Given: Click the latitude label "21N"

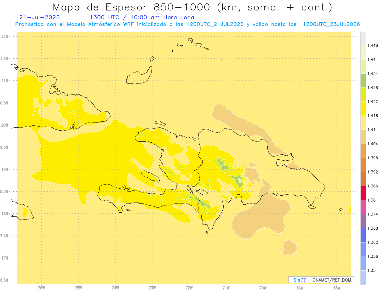Looking at the screenshot, I should (5, 81).
